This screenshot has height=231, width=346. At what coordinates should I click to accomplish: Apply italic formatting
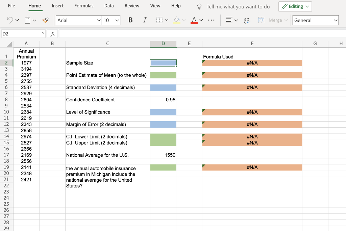point(145,20)
